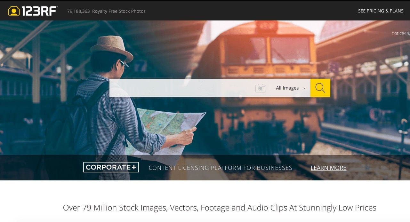Click the notice44 photographer credit
This screenshot has height=222, width=410.
tap(400, 33)
